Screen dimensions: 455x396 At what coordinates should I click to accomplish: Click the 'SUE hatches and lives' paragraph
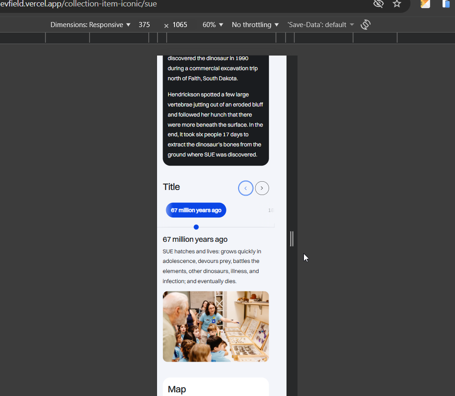tap(212, 266)
